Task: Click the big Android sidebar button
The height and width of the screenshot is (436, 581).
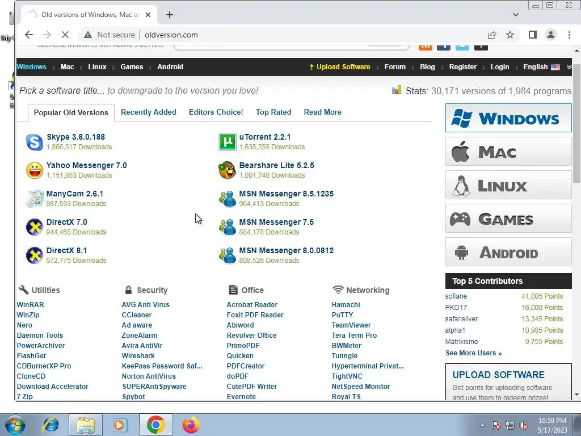Action: [508, 252]
